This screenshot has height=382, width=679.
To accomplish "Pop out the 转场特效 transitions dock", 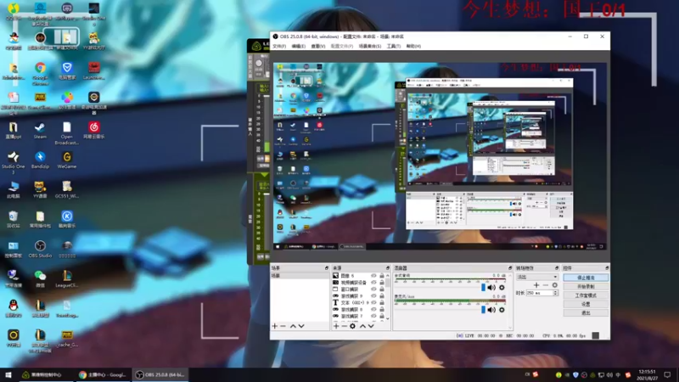I will [x=557, y=268].
